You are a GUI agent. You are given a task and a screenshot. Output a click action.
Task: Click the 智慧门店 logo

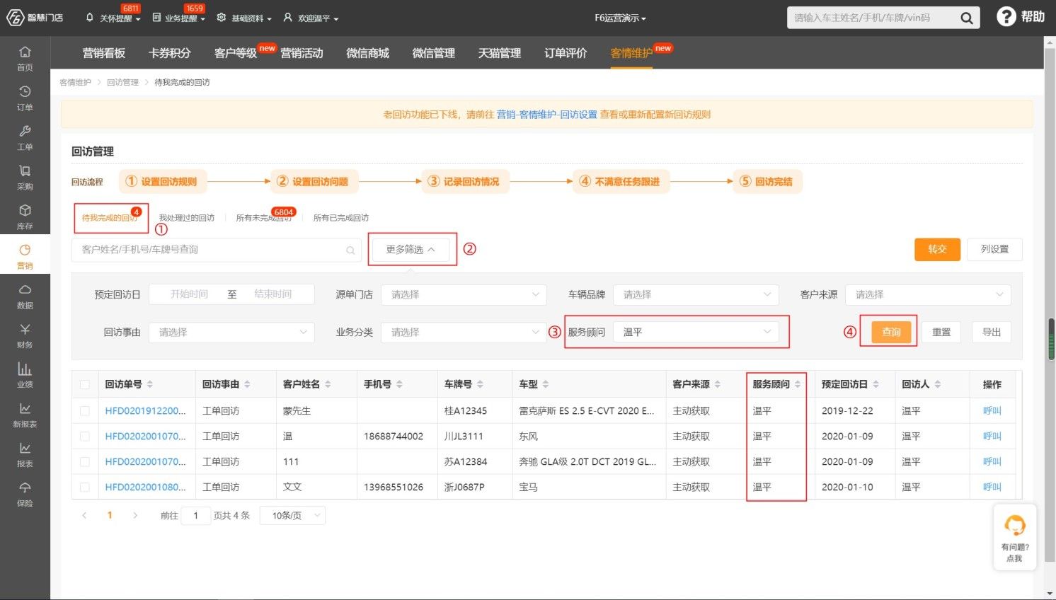point(35,18)
